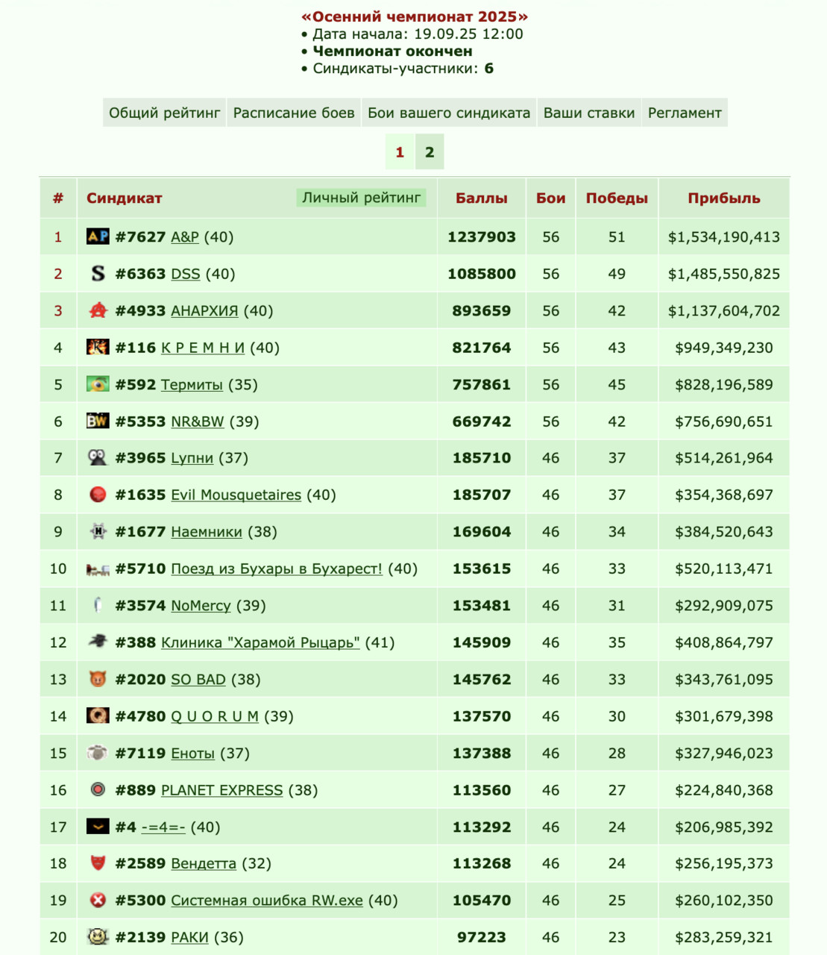The width and height of the screenshot is (827, 955).
Task: Click the NR&BW syndicate BW badge icon
Action: click(98, 421)
